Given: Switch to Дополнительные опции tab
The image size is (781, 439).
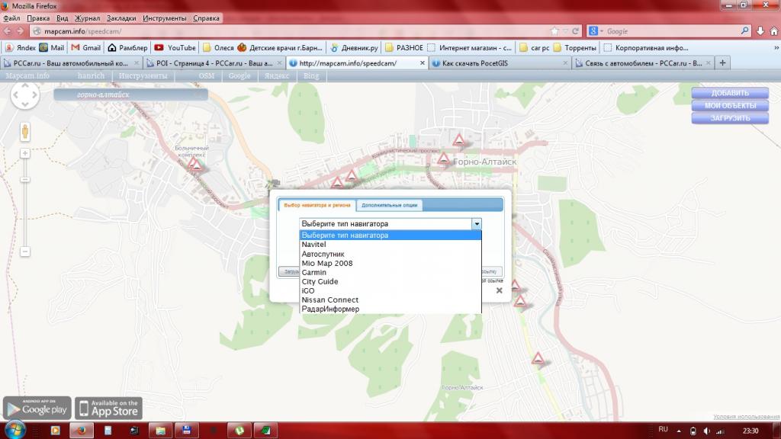Looking at the screenshot, I should pos(389,206).
